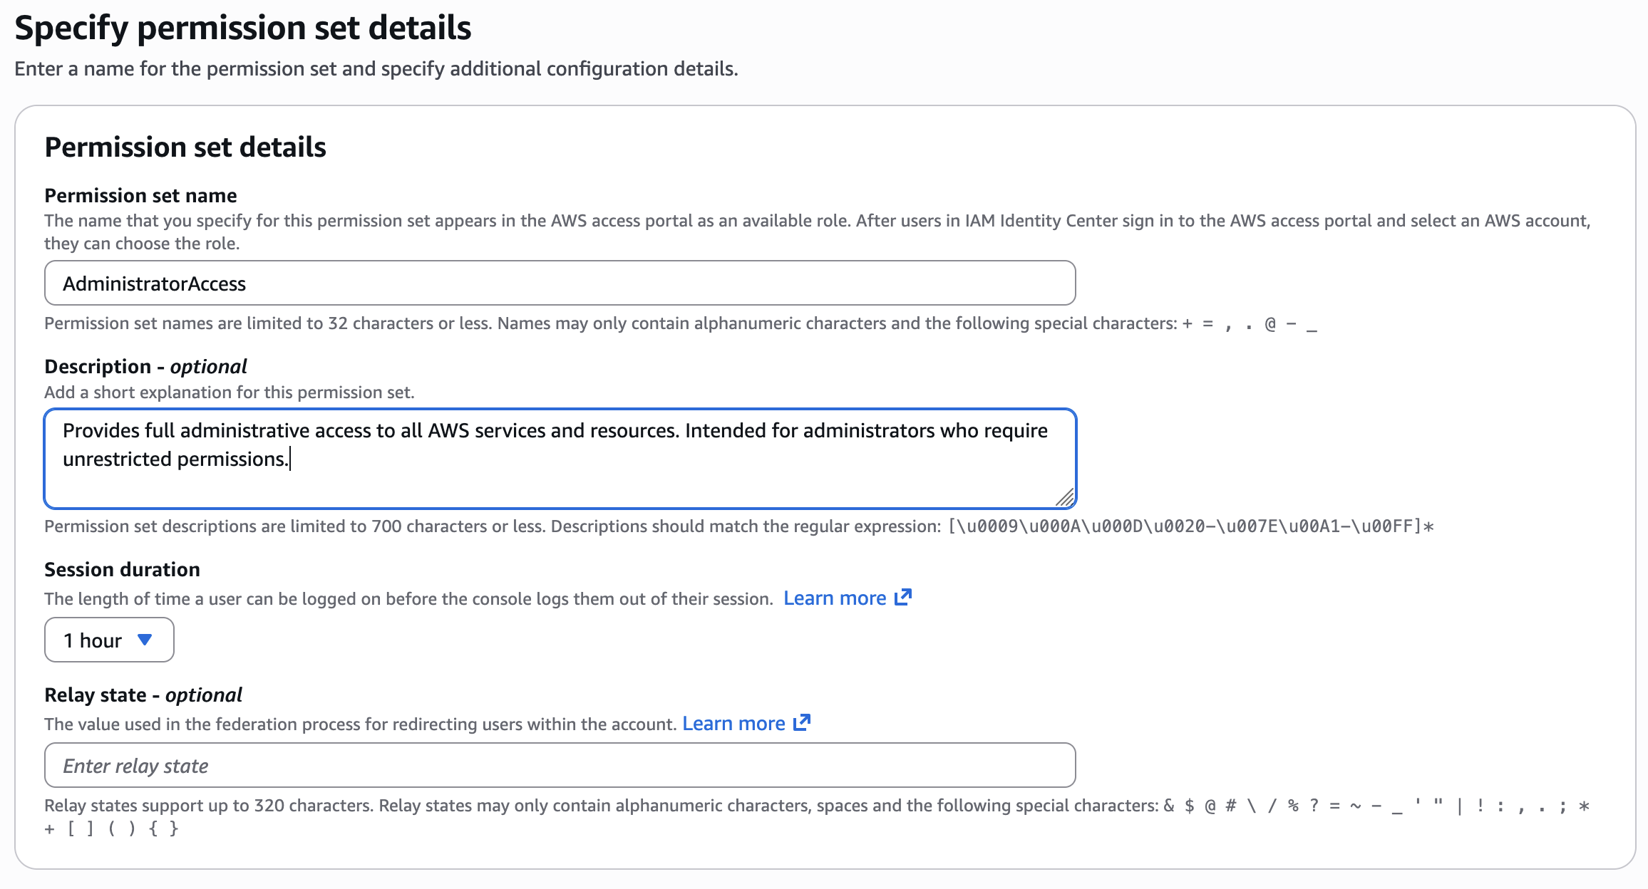Click the Relay state optional label
1648x889 pixels.
pos(143,695)
